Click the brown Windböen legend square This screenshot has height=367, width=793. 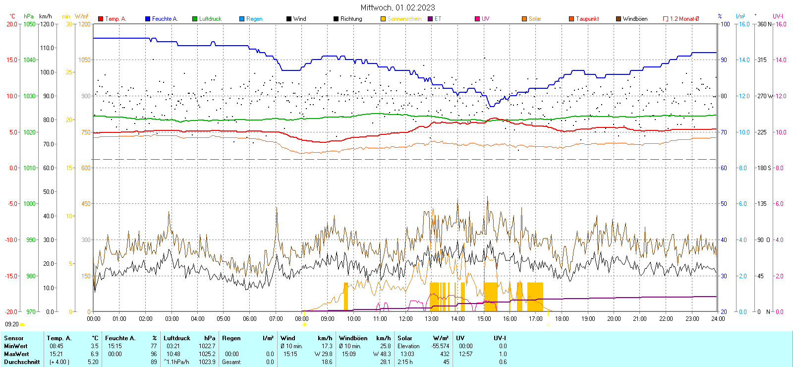pyautogui.click(x=619, y=19)
